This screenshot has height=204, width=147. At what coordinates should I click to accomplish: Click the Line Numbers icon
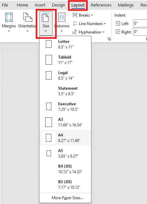pyautogui.click(x=75, y=23)
